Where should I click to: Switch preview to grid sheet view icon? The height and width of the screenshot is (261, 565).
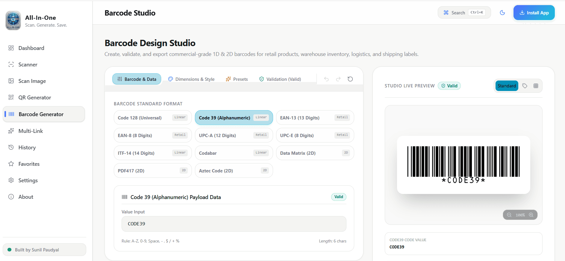(536, 86)
